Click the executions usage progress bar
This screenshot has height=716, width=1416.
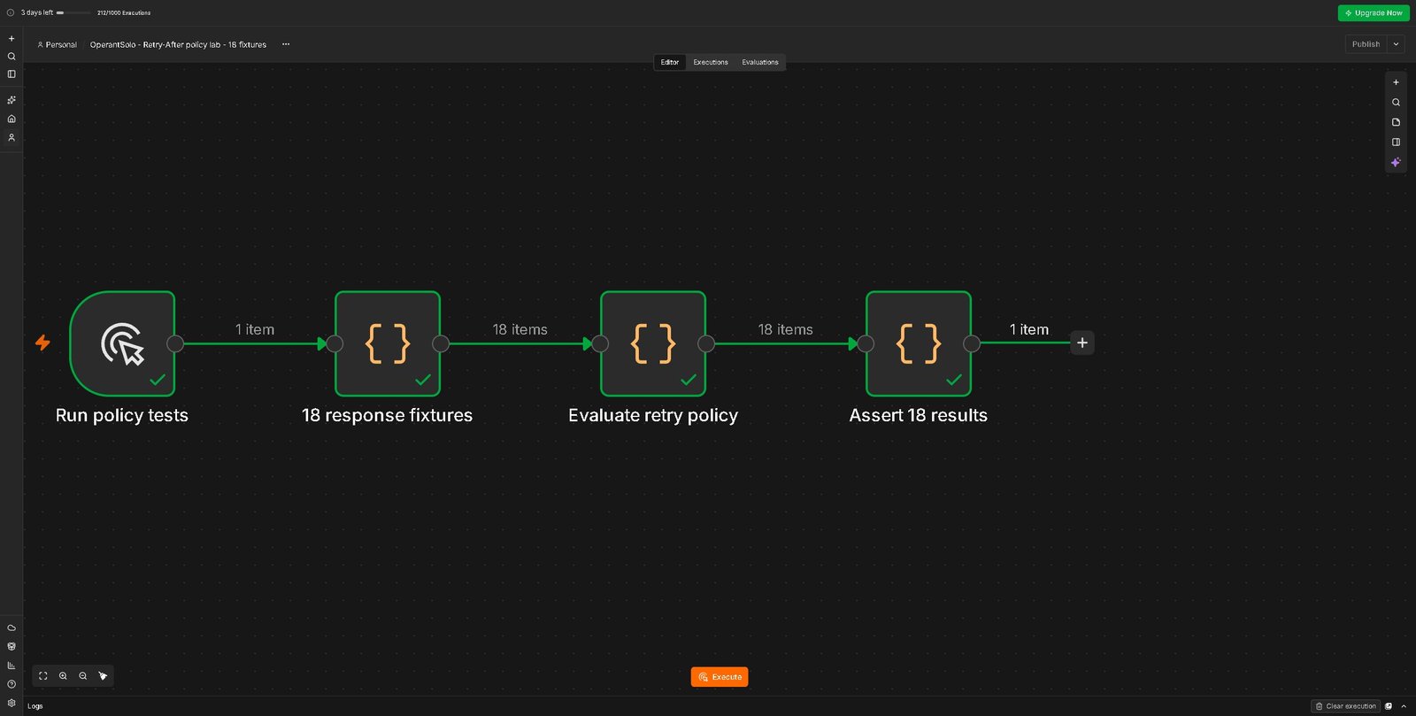[x=73, y=12]
